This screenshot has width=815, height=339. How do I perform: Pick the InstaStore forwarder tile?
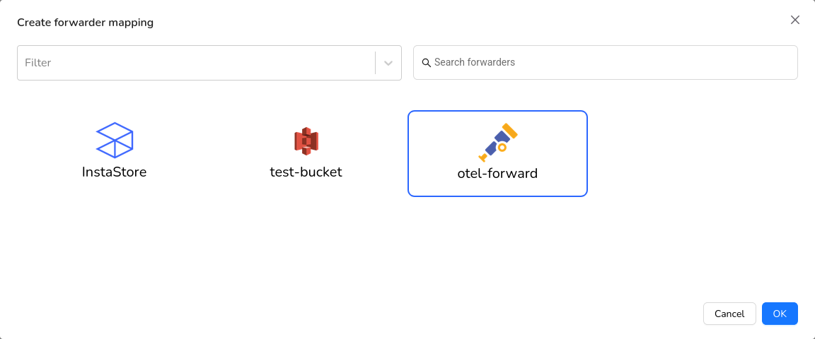pos(115,153)
